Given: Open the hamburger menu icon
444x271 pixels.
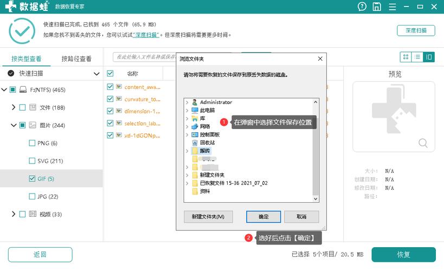Looking at the screenshot, I should tap(392, 7).
